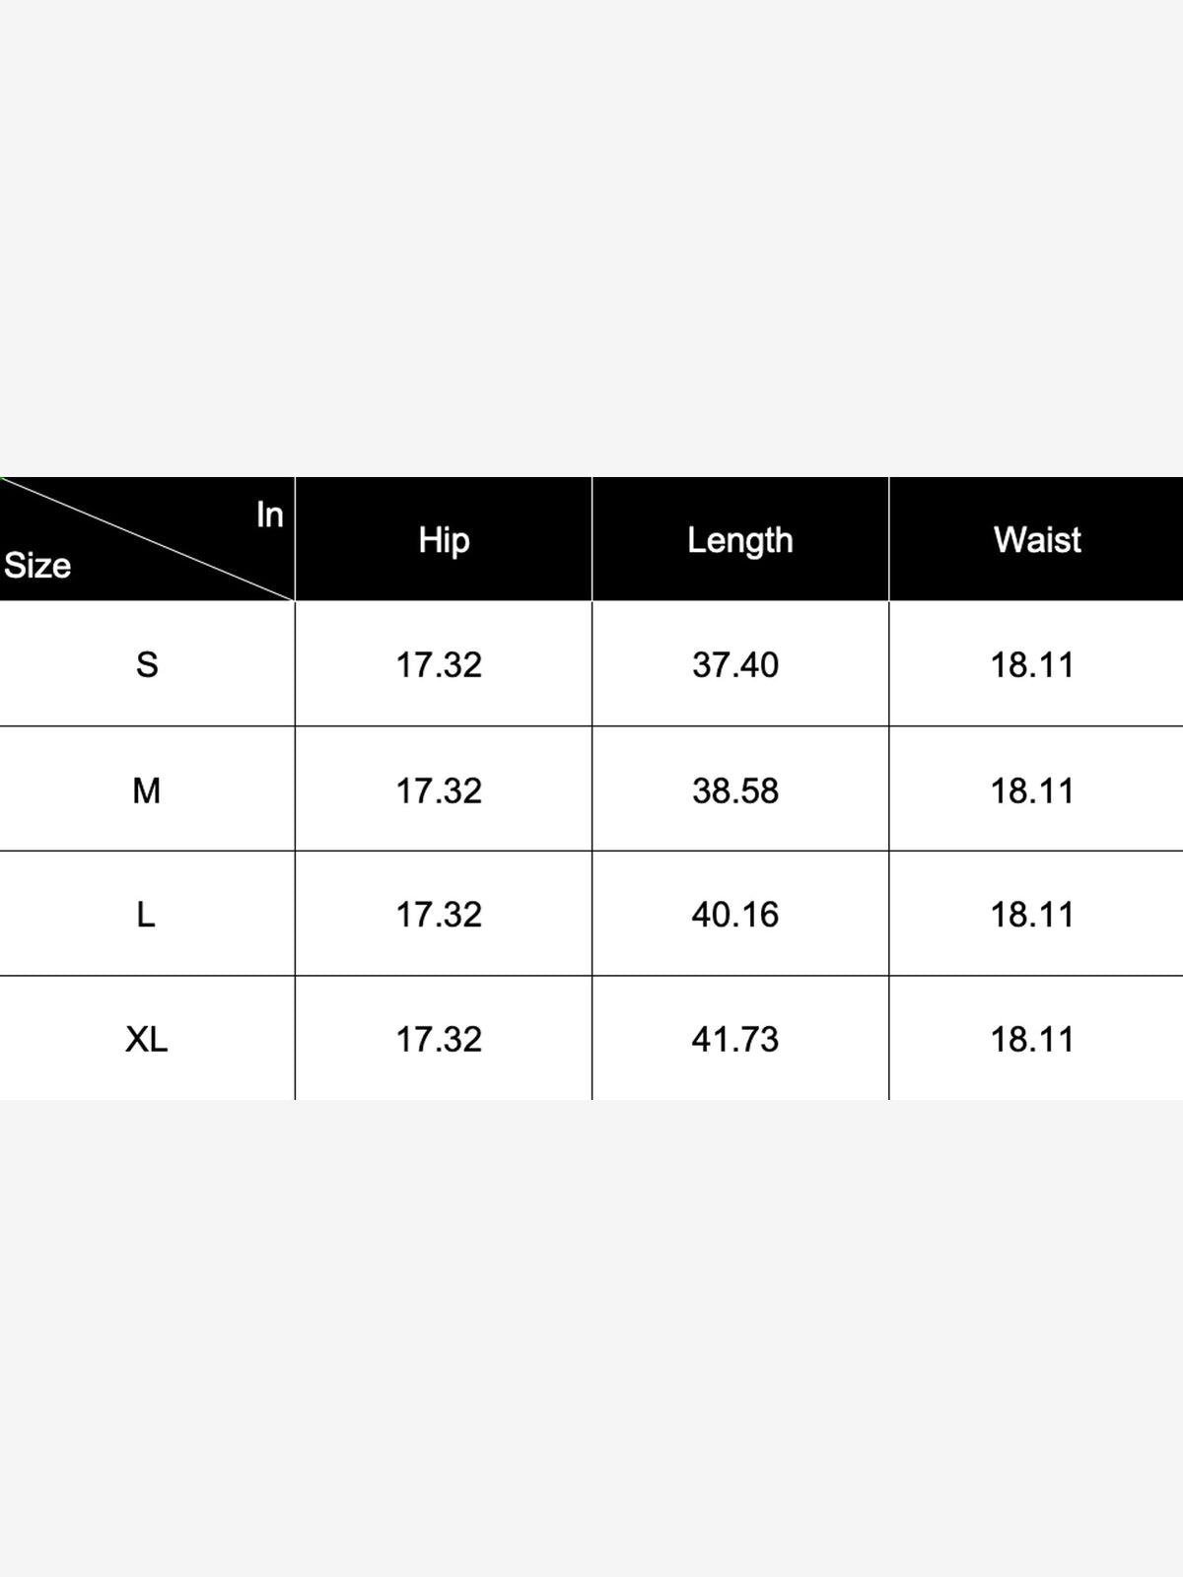Click the 41.73 length value for XL
Image resolution: width=1183 pixels, height=1577 pixels.
pos(735,1039)
